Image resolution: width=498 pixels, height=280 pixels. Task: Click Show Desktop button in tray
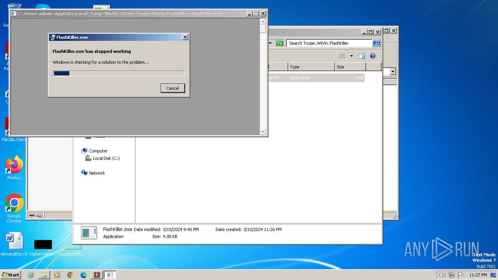pos(493,275)
